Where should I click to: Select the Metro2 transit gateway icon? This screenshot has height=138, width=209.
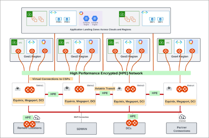point(79,89)
